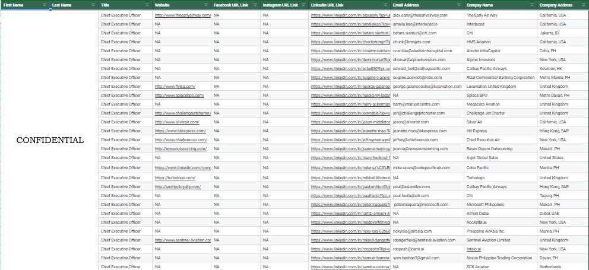Select the paul.favila@citi.com email cell
589x270 pixels.
427,196
